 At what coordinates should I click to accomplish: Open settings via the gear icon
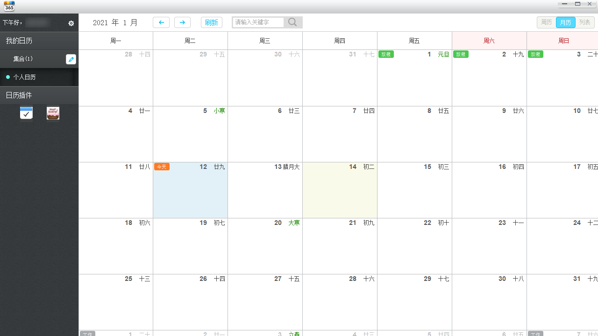71,23
